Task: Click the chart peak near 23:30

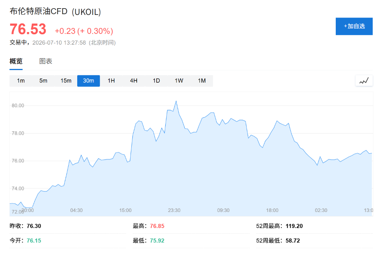Action: (x=176, y=101)
